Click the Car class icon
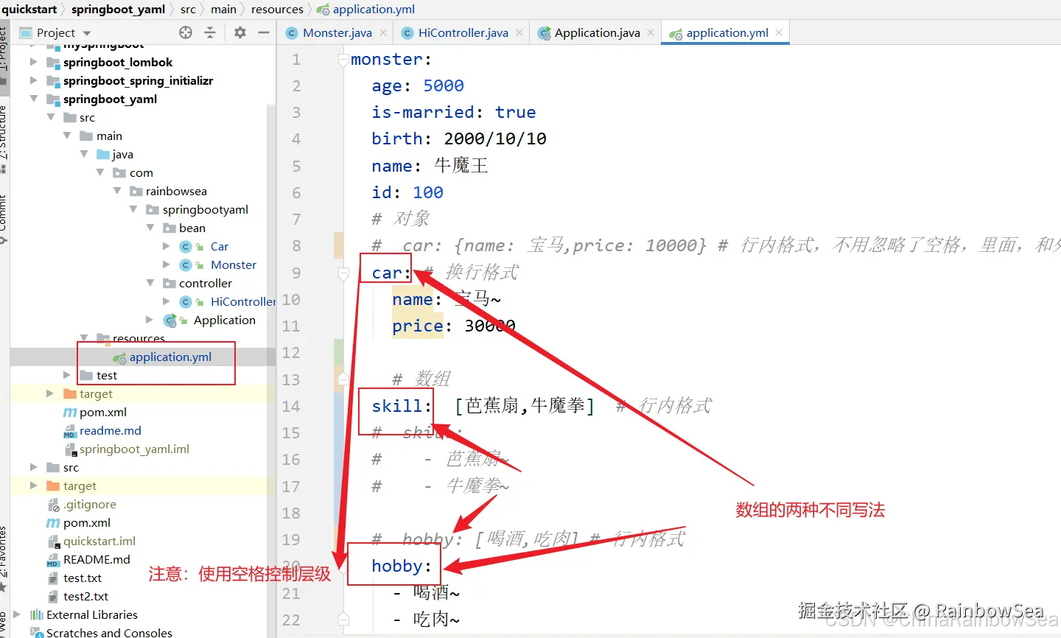Screen dimensions: 1061x638 (x=186, y=246)
